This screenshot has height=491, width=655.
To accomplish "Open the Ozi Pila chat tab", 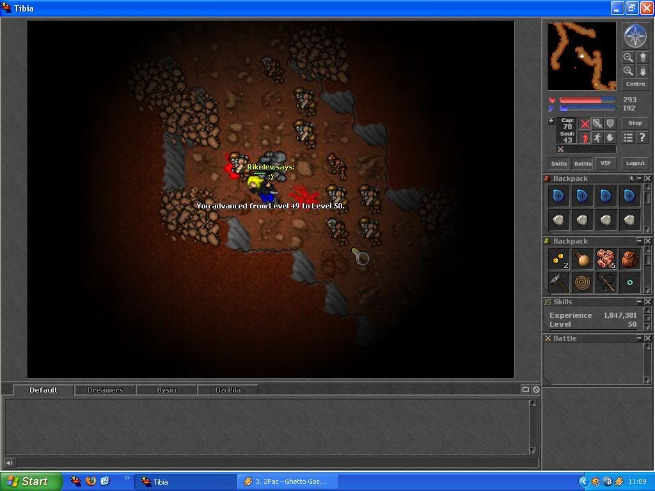I will pos(228,390).
